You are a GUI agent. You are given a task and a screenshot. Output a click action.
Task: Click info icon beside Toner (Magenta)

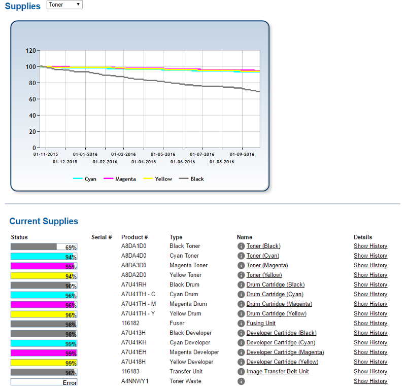tap(241, 266)
